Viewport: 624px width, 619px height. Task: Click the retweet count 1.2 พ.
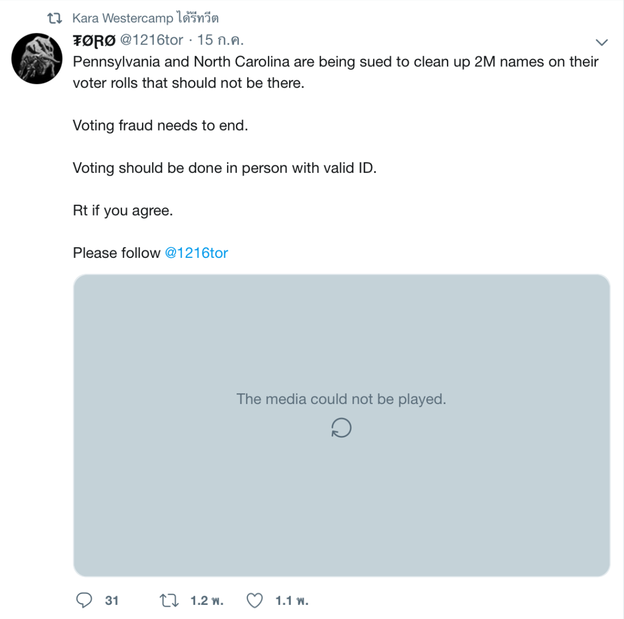pos(207,600)
